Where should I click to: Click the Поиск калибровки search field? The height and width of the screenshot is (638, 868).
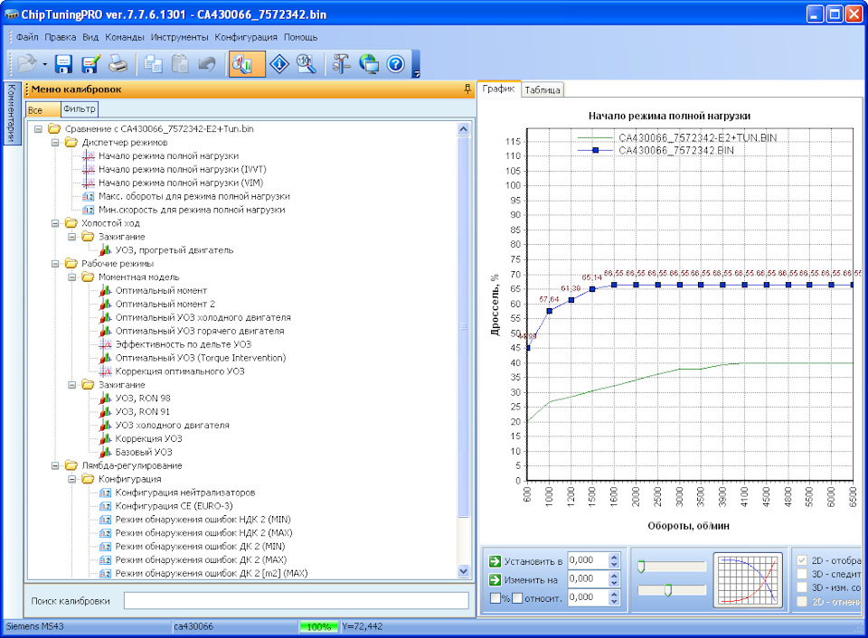(297, 600)
